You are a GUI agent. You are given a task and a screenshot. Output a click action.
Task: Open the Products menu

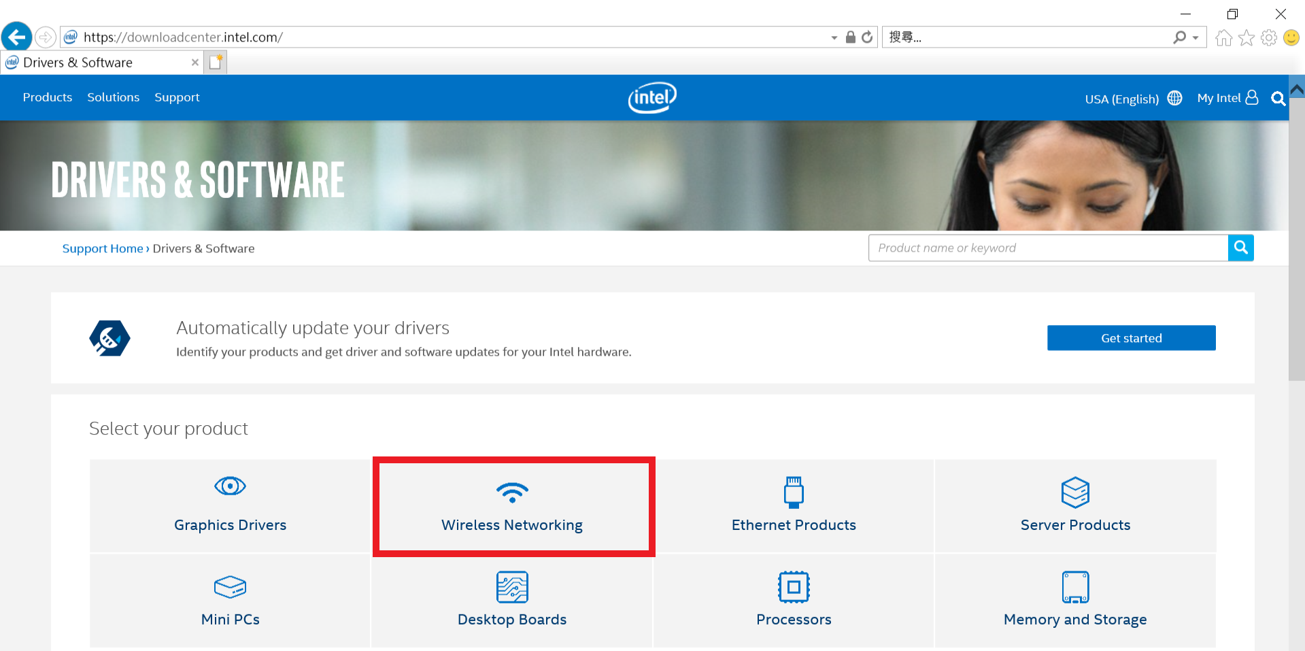[48, 97]
